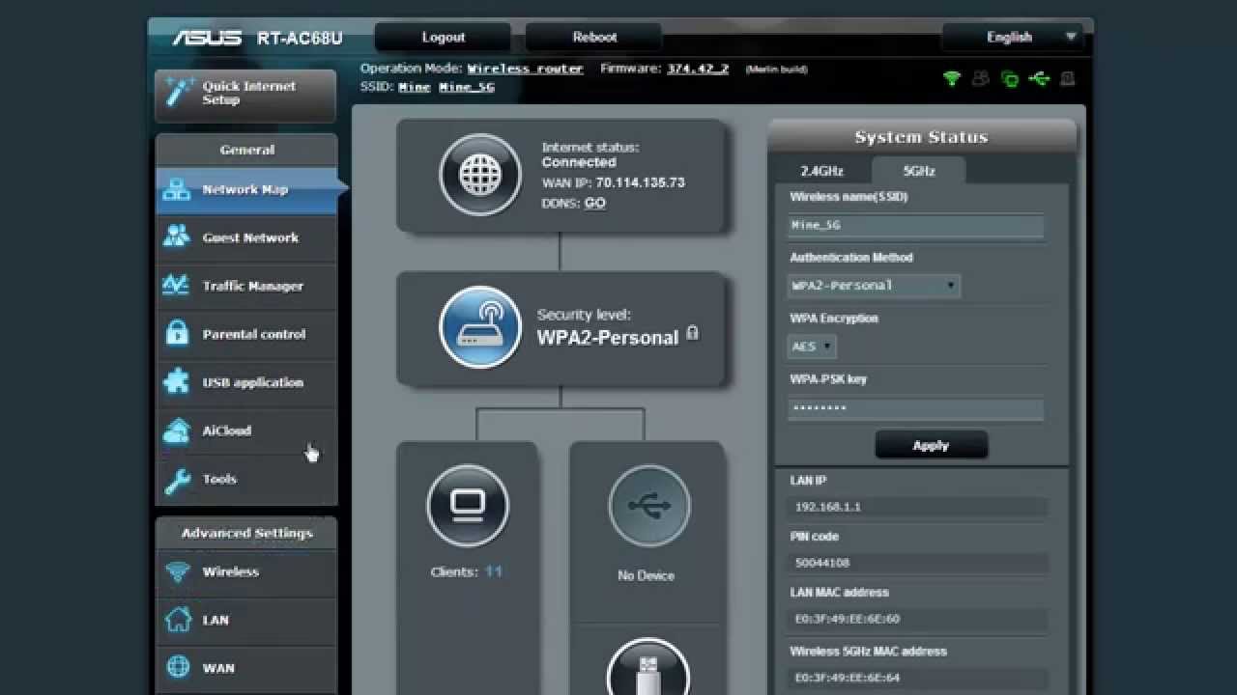Select AiCloud menu item
1237x695 pixels.
[246, 431]
